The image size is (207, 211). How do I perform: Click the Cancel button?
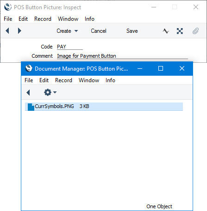(x=99, y=31)
